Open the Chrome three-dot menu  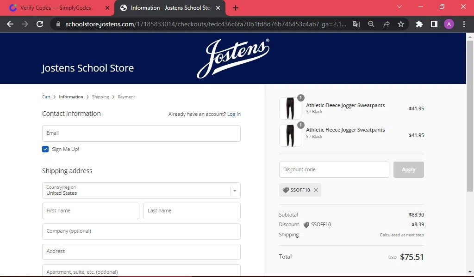click(464, 24)
